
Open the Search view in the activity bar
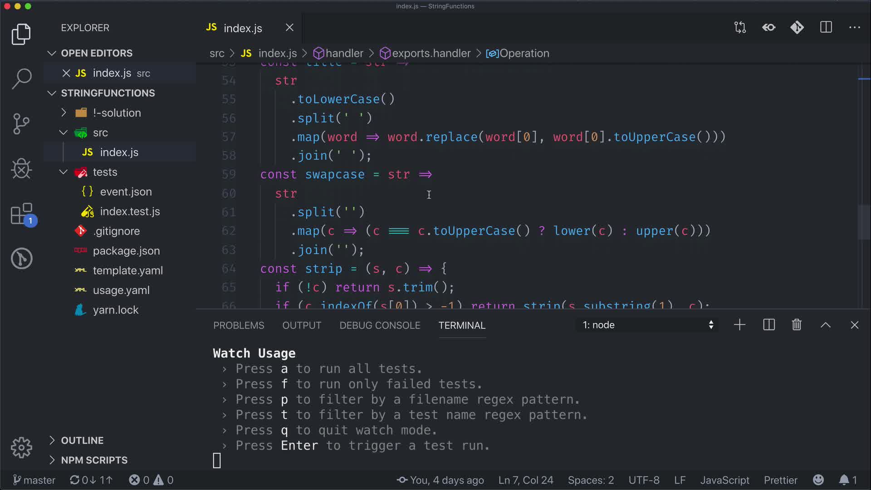[x=21, y=79]
